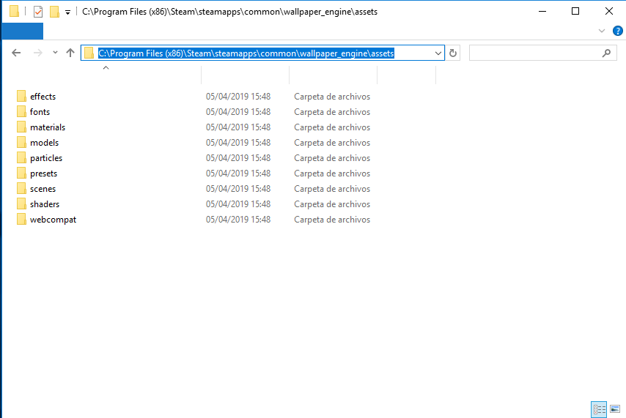Open the blue File tab
Image resolution: width=626 pixels, height=418 pixels.
(22, 31)
